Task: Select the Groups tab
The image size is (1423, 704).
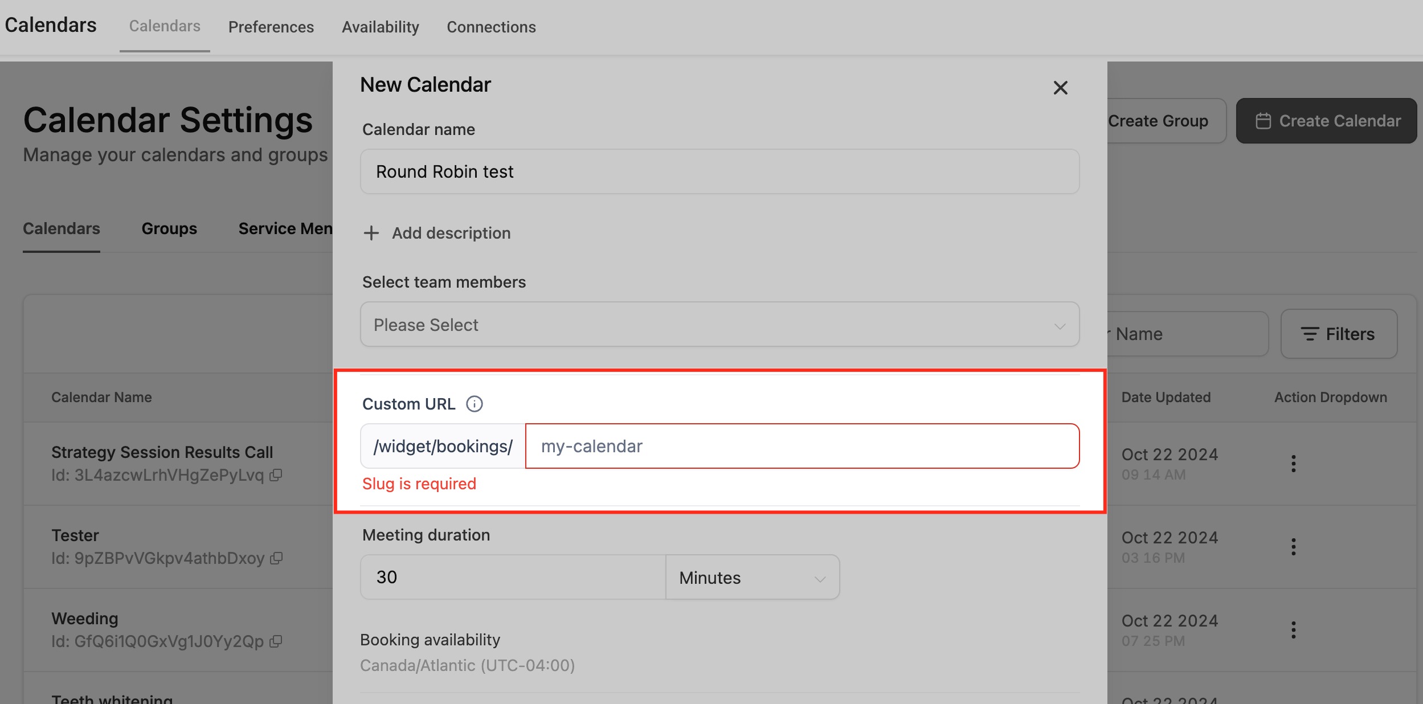Action: [x=169, y=228]
